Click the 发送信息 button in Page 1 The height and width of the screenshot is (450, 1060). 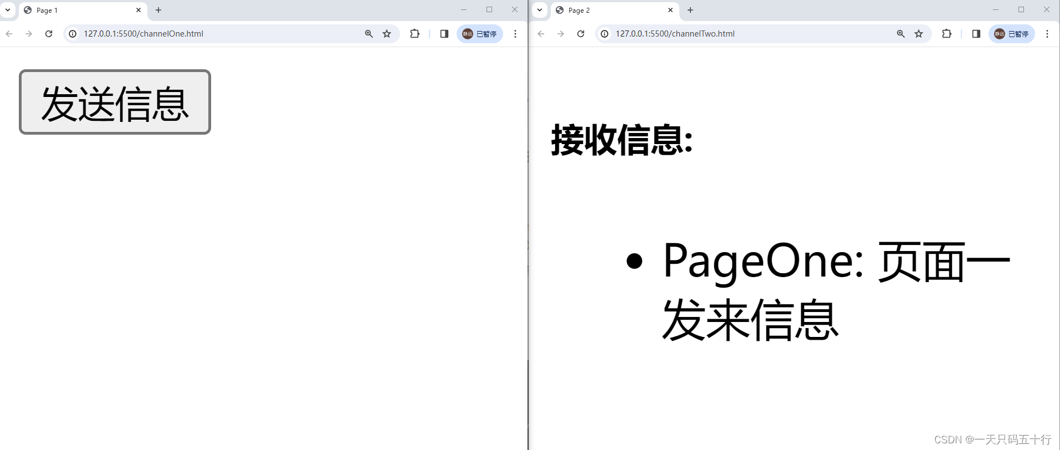point(115,102)
